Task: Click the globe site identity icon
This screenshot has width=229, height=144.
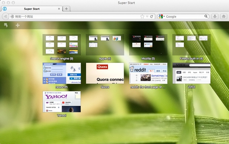Action: click(12, 17)
